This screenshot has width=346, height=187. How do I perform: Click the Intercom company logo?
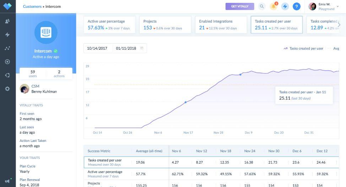[46, 32]
